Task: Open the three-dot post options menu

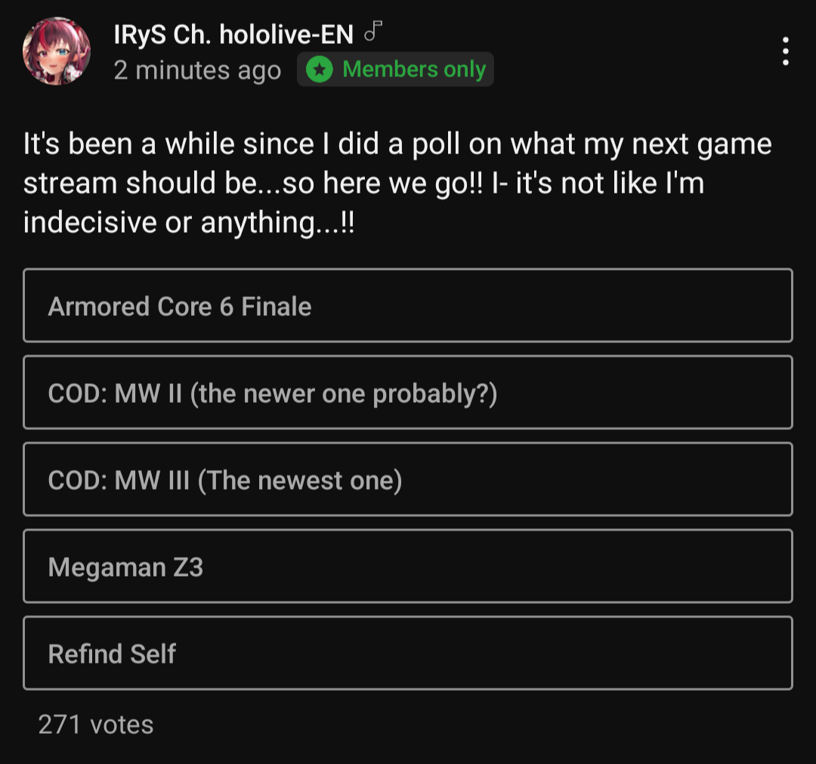Action: (x=786, y=51)
